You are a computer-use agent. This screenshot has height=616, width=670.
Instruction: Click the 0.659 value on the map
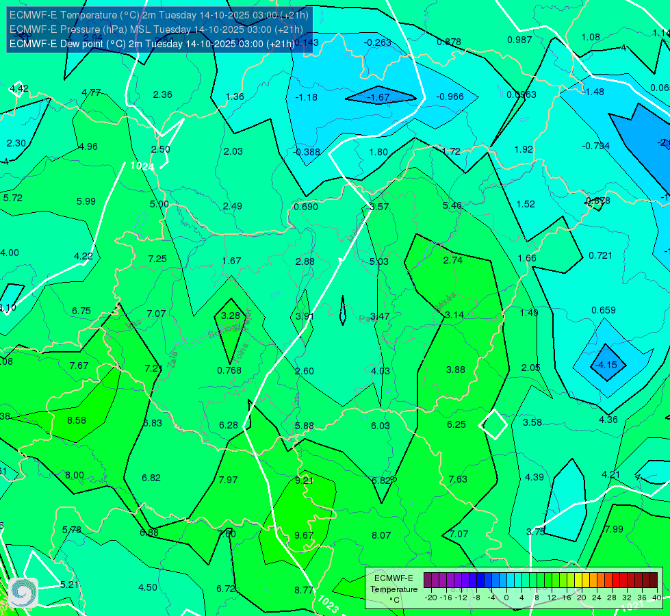pyautogui.click(x=604, y=310)
